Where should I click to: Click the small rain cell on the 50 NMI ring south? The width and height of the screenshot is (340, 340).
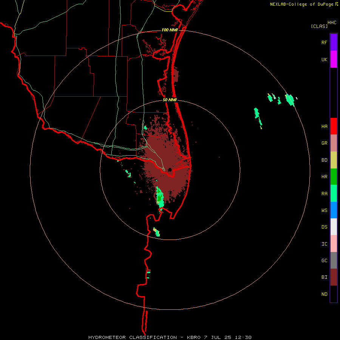click(156, 232)
